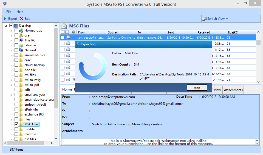Click the Export arrow icon
This screenshot has width=263, height=155.
pos(5,19)
